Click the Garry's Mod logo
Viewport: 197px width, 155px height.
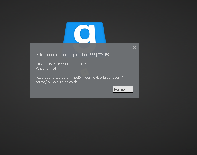(x=85, y=32)
